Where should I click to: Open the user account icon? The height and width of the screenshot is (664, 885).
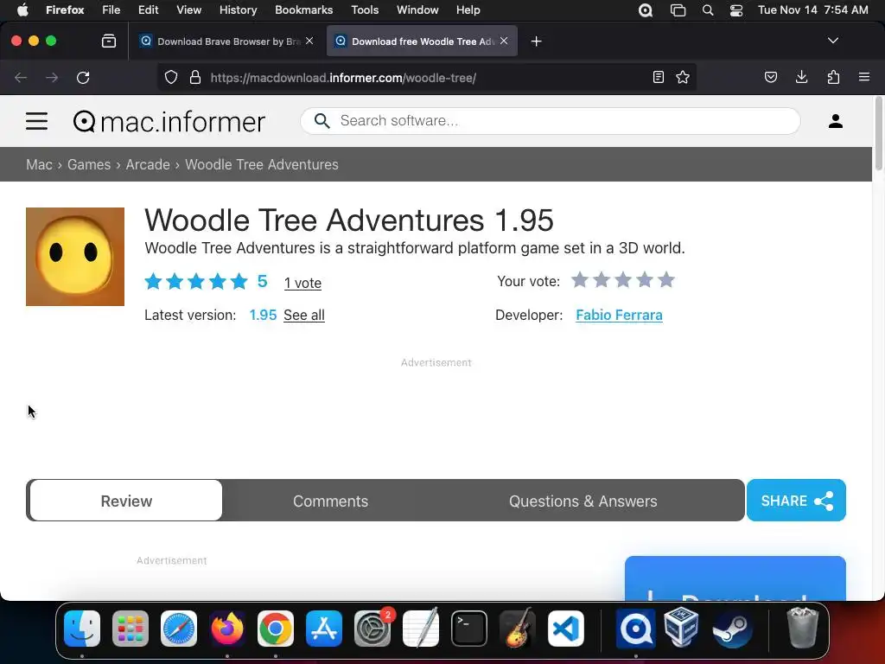coord(836,121)
